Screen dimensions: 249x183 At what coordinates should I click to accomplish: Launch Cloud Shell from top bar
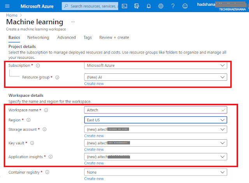(124, 6)
